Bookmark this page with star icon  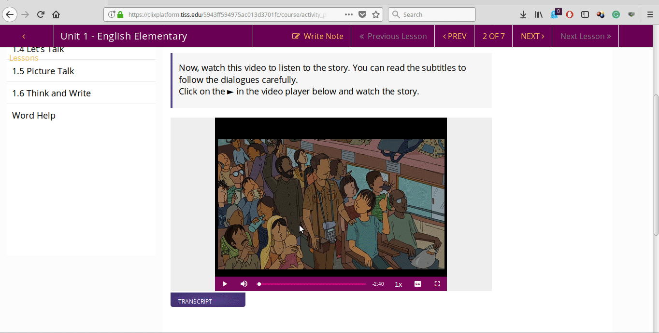tap(376, 14)
